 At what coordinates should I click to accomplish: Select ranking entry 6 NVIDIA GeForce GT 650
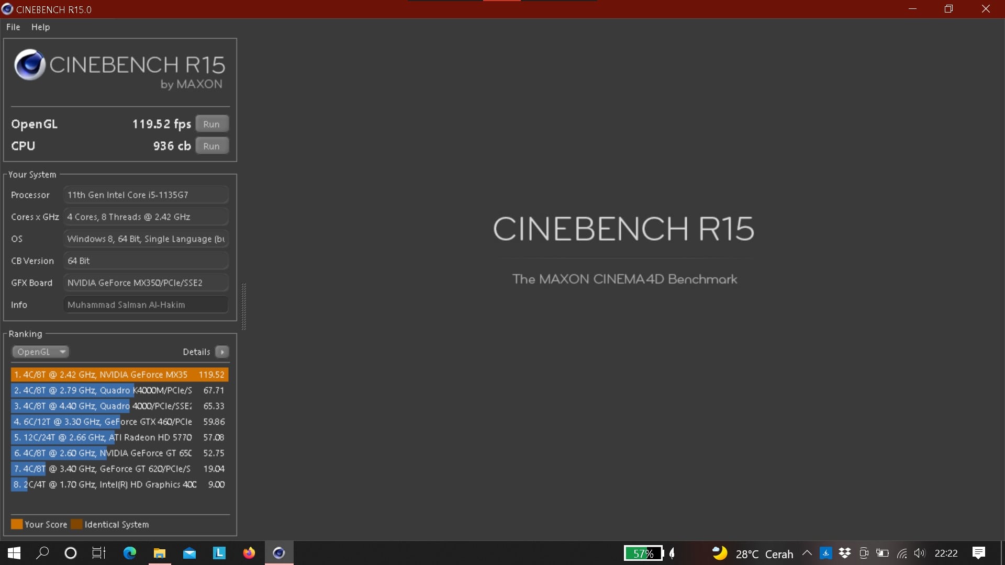pos(119,453)
